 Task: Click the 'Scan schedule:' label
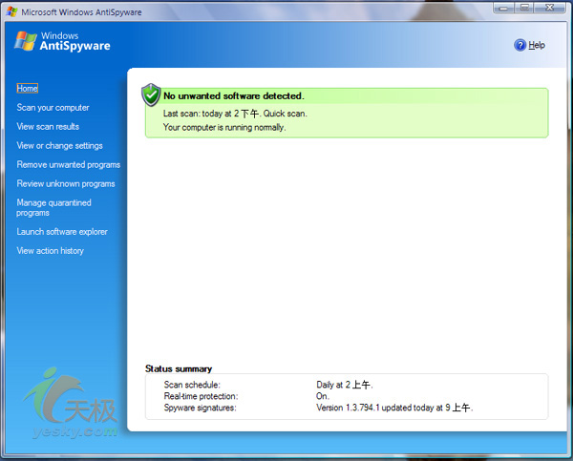(x=192, y=385)
